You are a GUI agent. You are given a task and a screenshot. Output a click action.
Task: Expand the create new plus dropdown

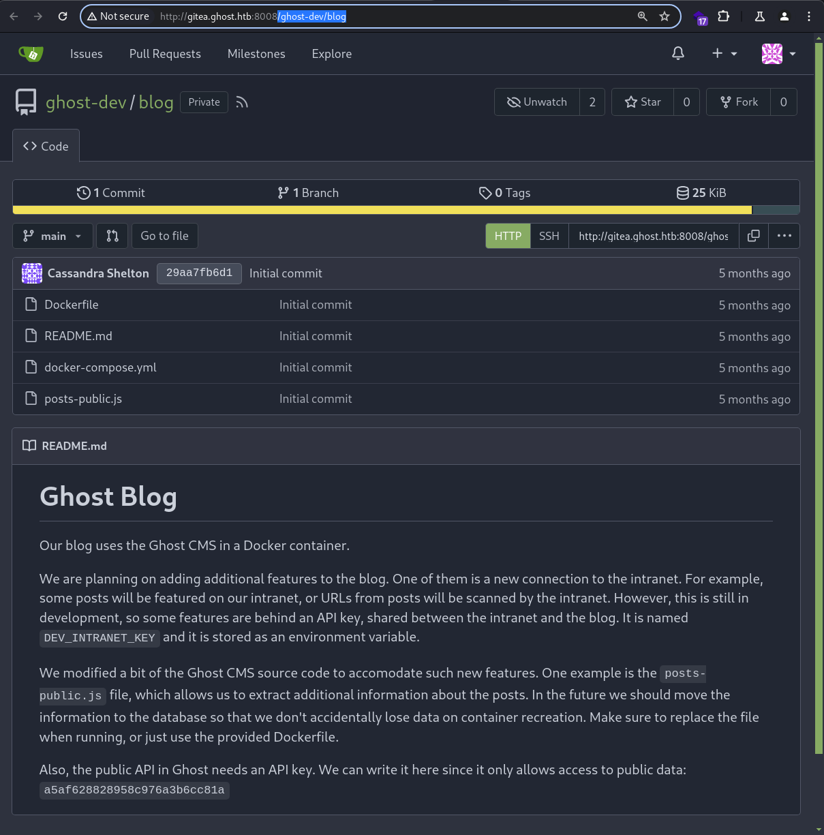(x=724, y=53)
